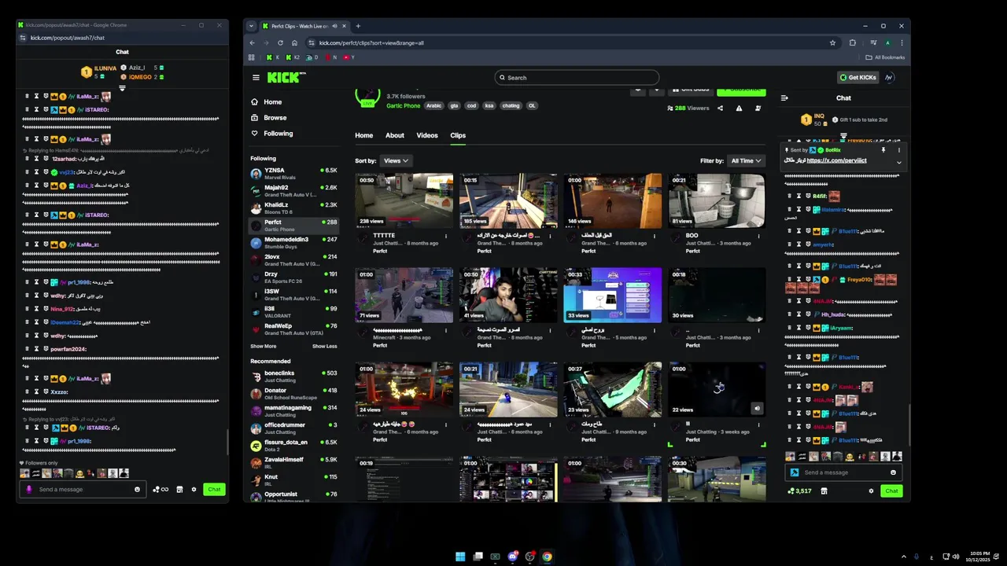This screenshot has width=1007, height=566.
Task: Mute the 22 views clip with the speaker icon
Action: pos(757,408)
